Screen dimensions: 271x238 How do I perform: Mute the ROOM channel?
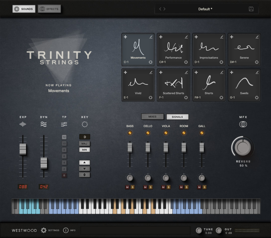pos(181,187)
